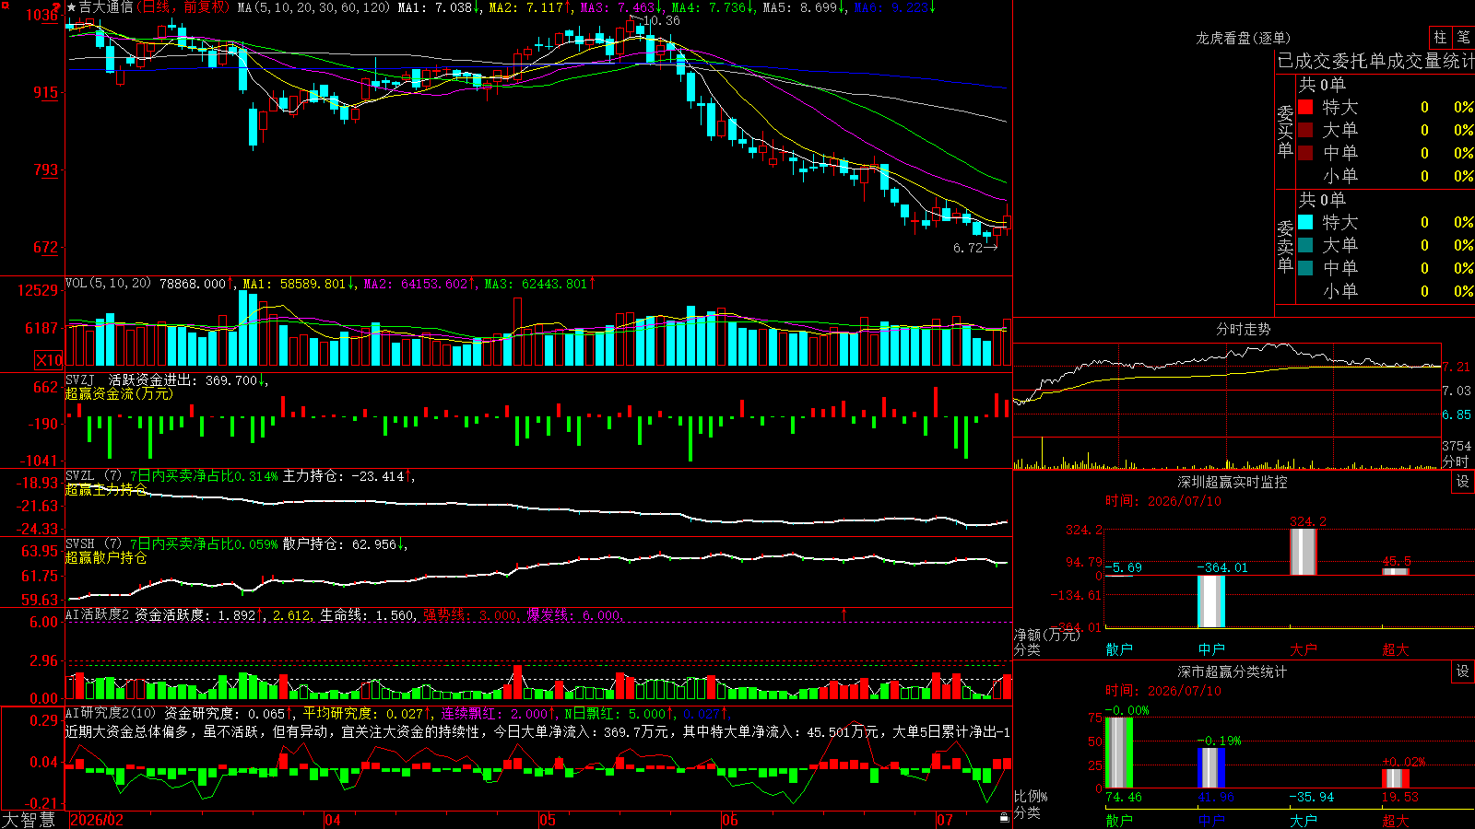Click the 超大 45.5 bar in 深圳超赢实时监控
This screenshot has width=1475, height=829.
pos(1396,572)
